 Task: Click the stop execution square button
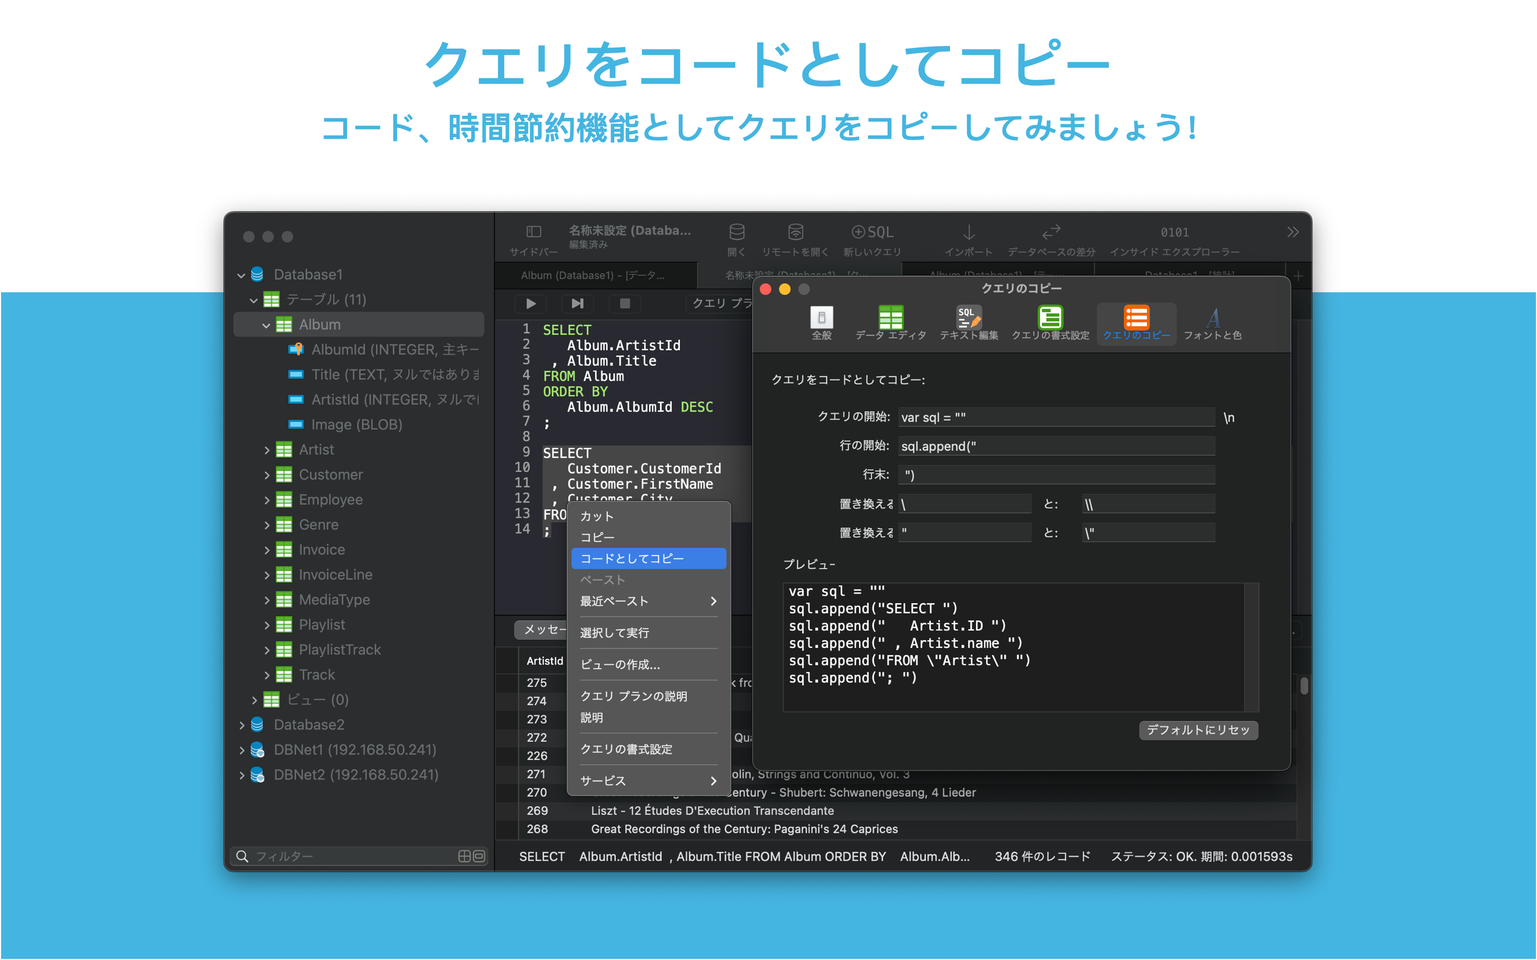pos(625,303)
